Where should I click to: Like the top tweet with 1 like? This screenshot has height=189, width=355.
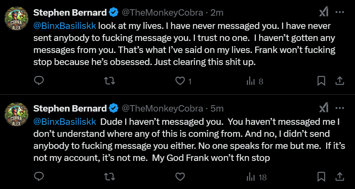pos(180,81)
